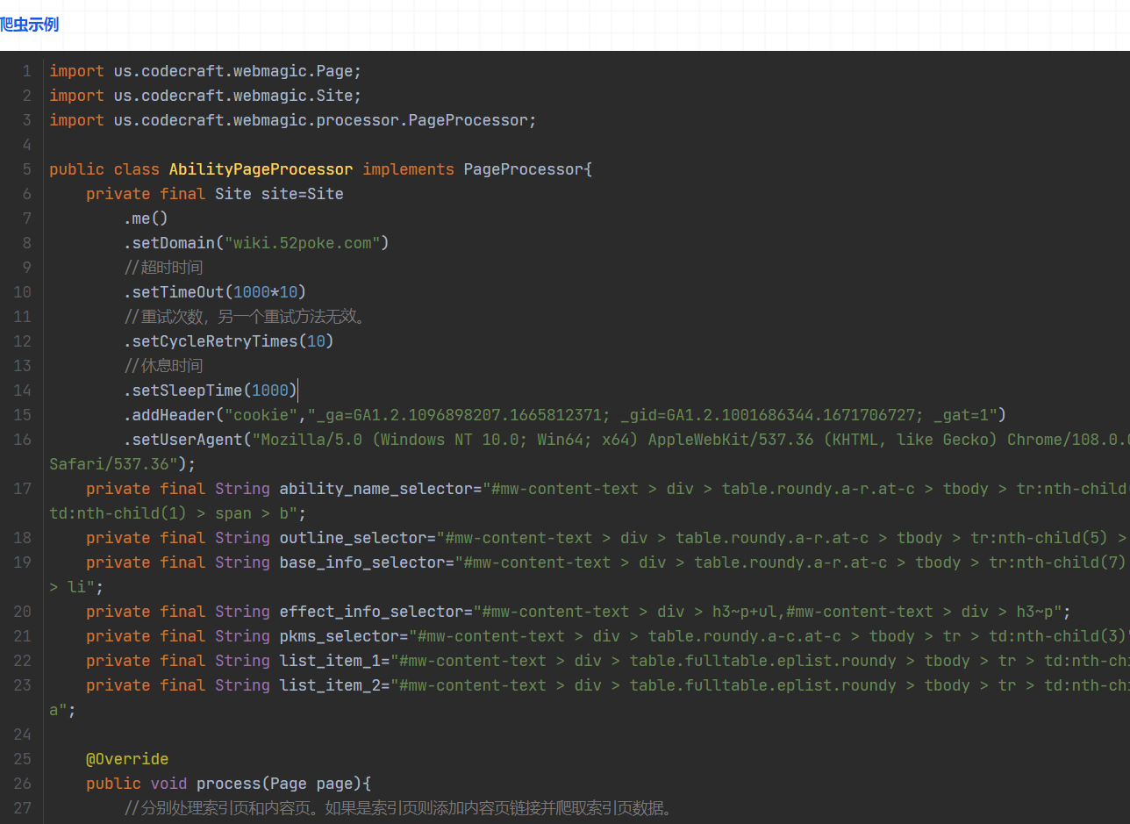Click line number 27 in the gutter
1130x824 pixels.
click(x=23, y=808)
